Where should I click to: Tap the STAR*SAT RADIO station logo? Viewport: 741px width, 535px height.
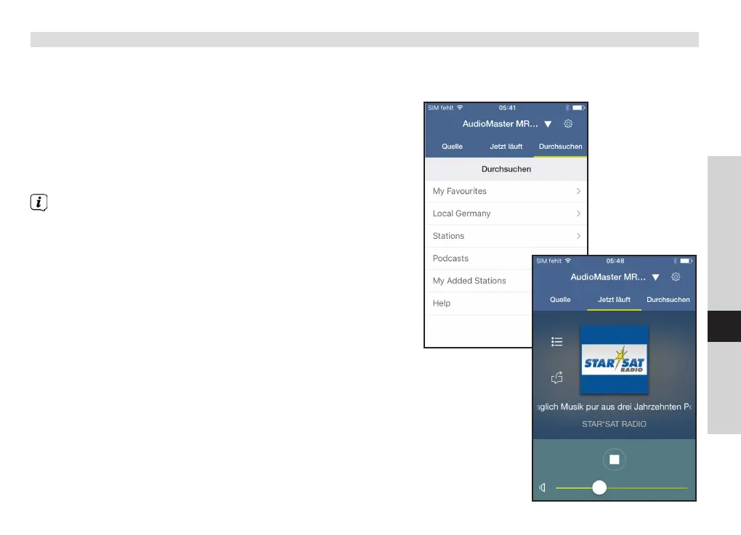click(x=614, y=360)
